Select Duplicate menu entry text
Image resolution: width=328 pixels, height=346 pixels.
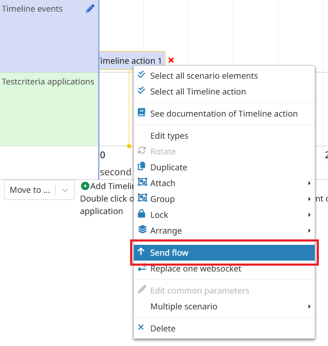[x=169, y=167]
